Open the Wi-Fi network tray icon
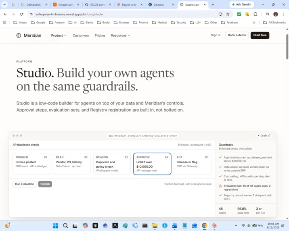289x231 pixels. (243, 225)
